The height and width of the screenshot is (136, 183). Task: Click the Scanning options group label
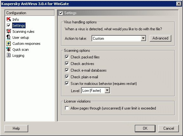77,50
